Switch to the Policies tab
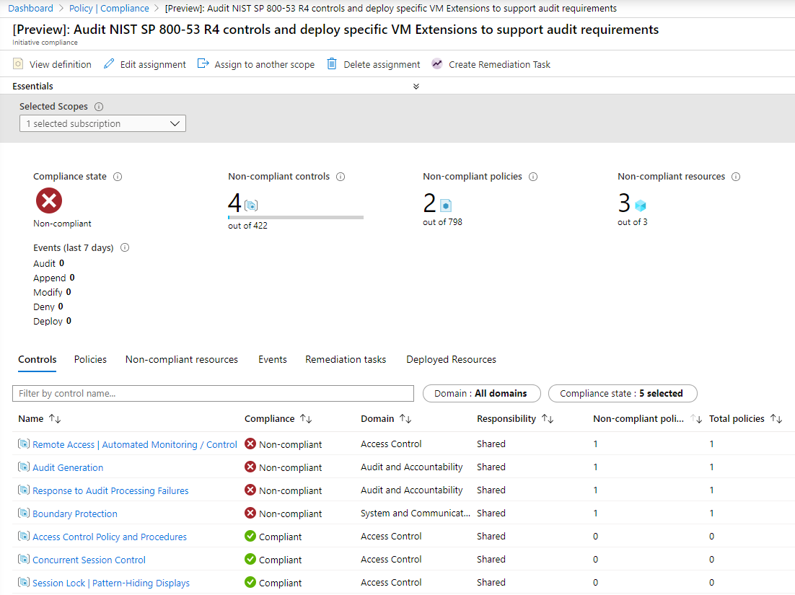This screenshot has height=595, width=795. coord(89,359)
